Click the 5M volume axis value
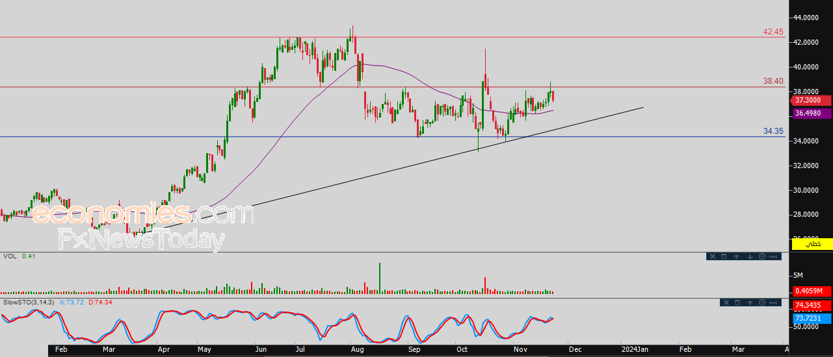The width and height of the screenshot is (833, 357). click(797, 276)
